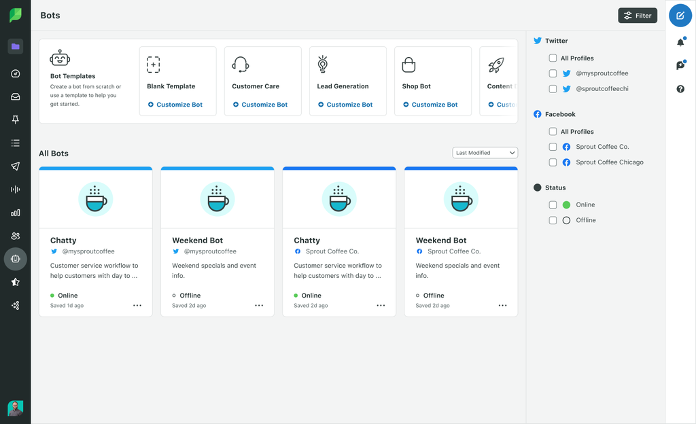This screenshot has width=696, height=424.
Task: Click the user avatar at bottom left
Action: click(x=15, y=408)
